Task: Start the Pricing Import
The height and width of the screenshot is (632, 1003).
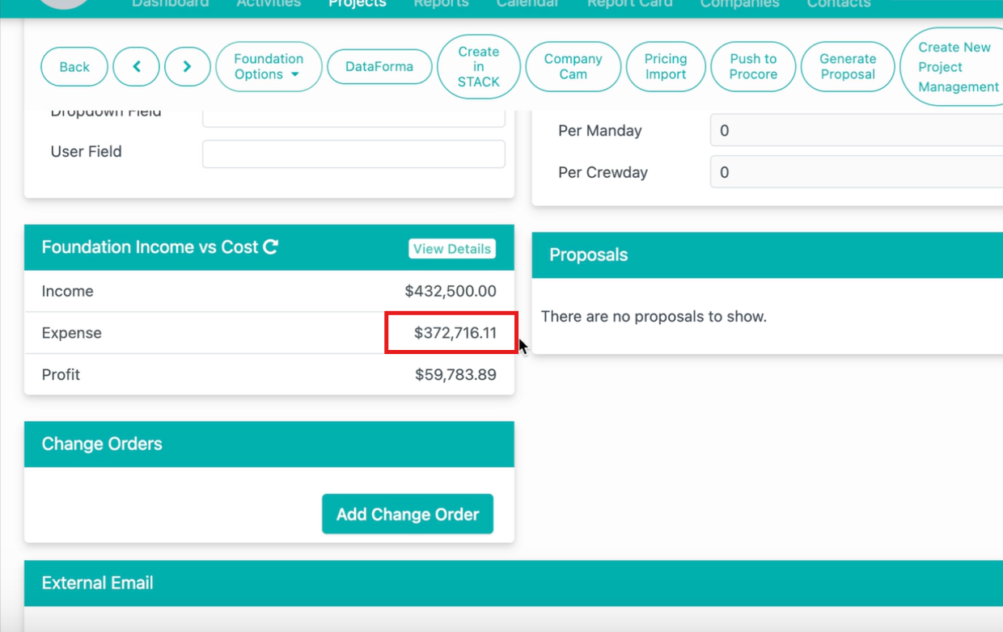Action: (x=666, y=66)
